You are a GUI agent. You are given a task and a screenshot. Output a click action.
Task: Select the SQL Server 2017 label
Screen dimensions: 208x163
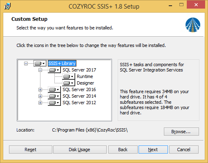click(x=79, y=70)
